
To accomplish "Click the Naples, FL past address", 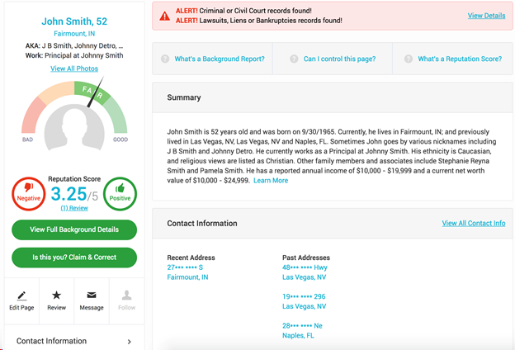I will coord(298,335).
